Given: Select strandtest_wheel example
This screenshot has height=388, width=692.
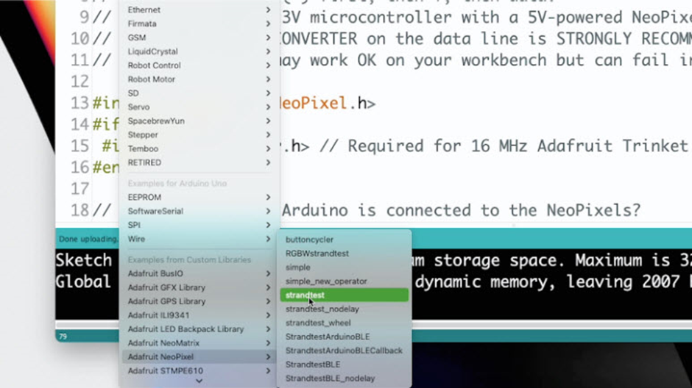Looking at the screenshot, I should (345, 323).
